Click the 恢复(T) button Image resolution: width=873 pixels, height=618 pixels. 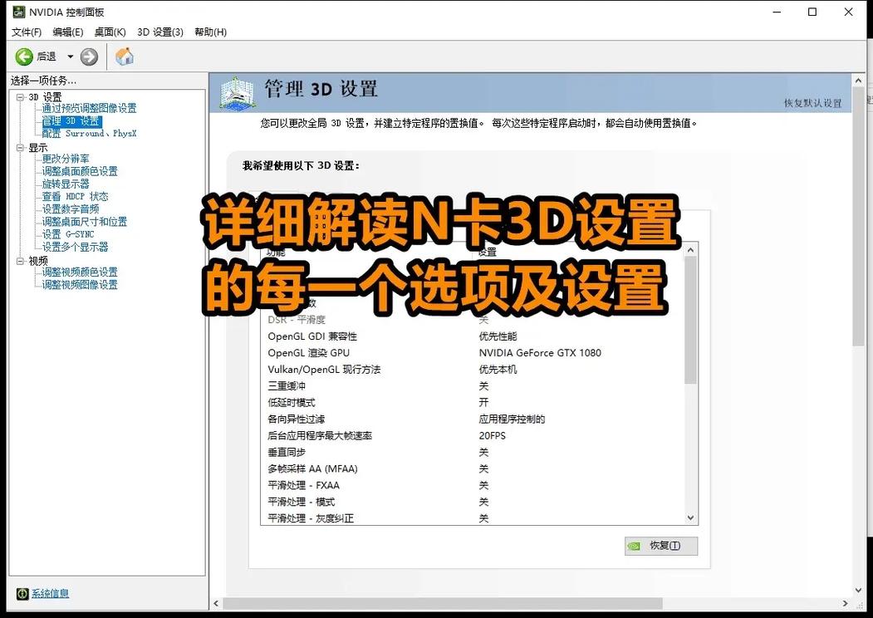coord(661,546)
